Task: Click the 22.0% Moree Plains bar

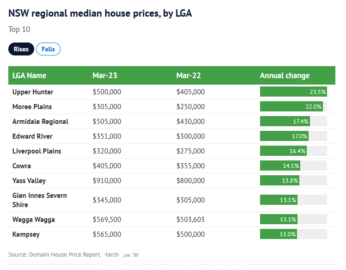Action: coord(291,106)
